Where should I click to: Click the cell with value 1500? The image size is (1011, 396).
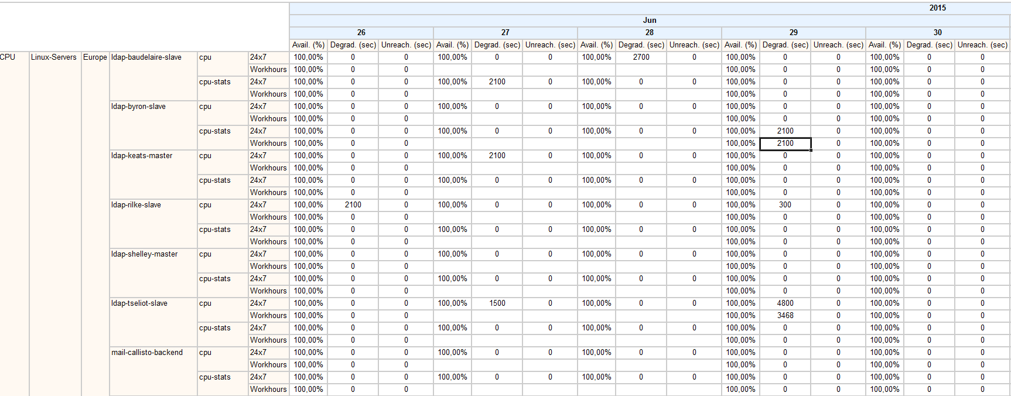[497, 303]
